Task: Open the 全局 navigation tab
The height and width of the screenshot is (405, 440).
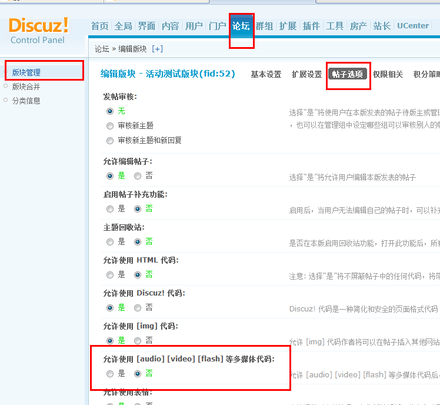Action: coord(123,26)
